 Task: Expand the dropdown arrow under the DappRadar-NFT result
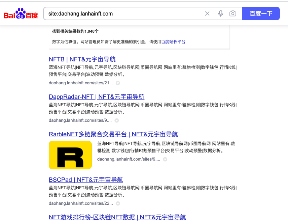tap(117, 120)
